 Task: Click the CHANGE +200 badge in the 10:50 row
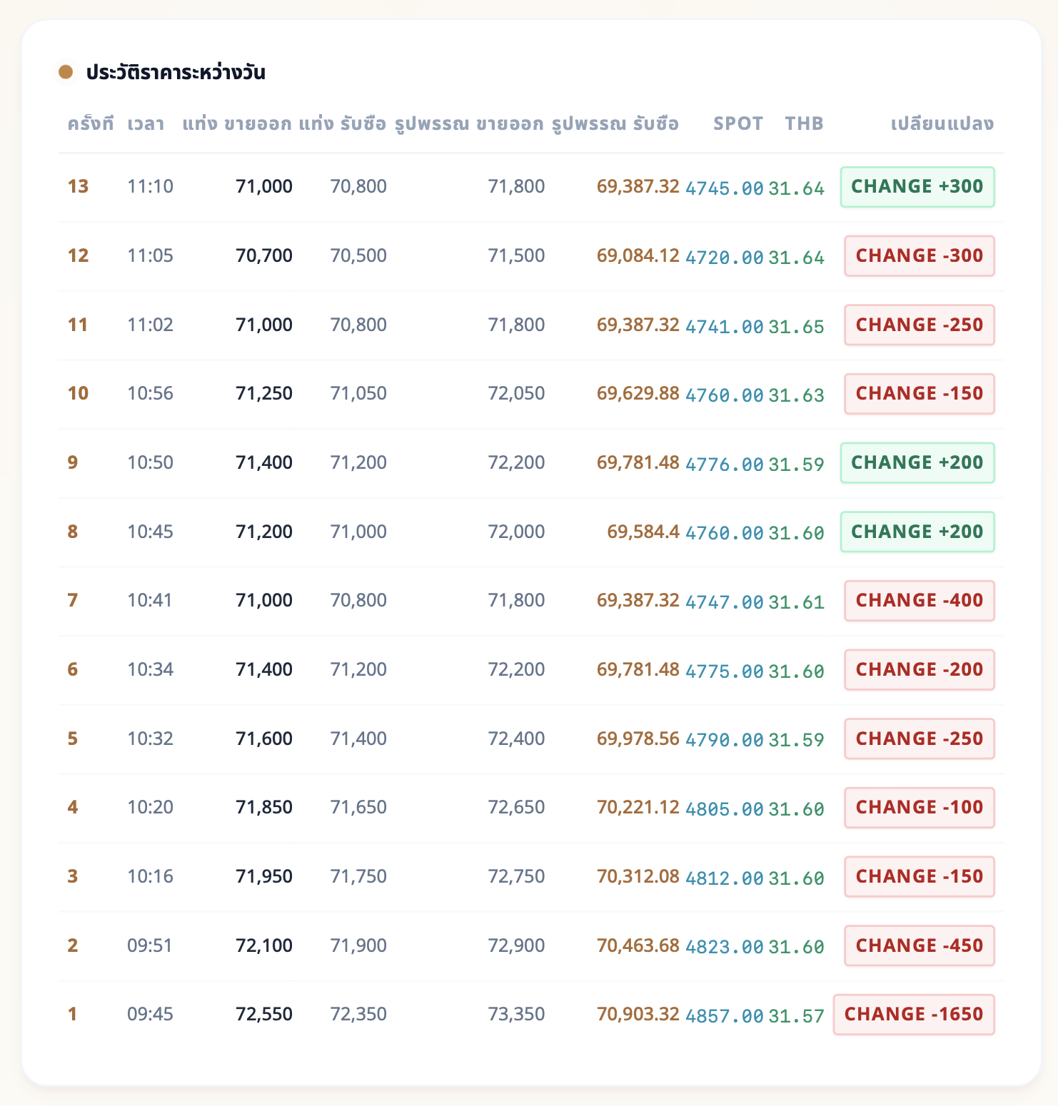point(917,463)
